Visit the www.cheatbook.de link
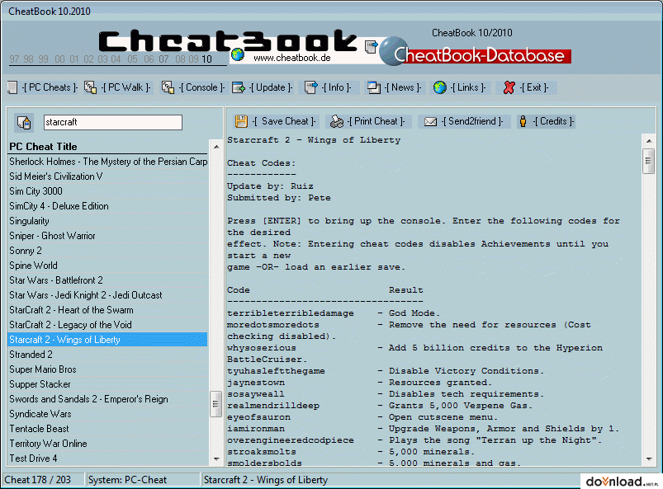The width and height of the screenshot is (663, 489). pyautogui.click(x=291, y=58)
